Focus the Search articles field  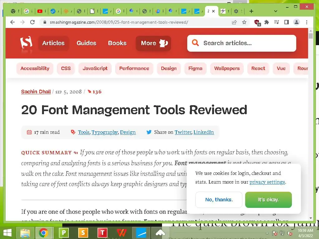coord(241,43)
